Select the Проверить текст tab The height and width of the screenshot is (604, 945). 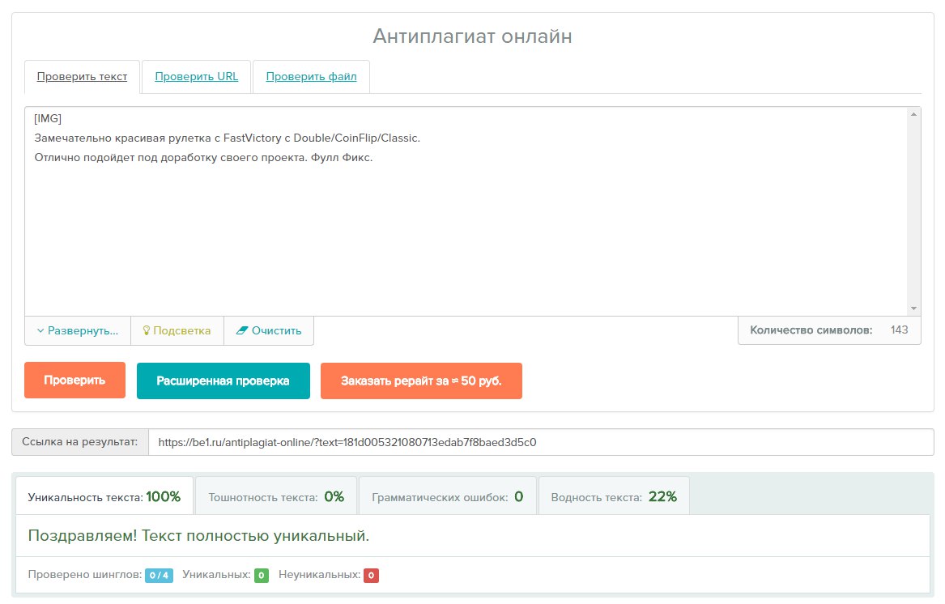82,77
